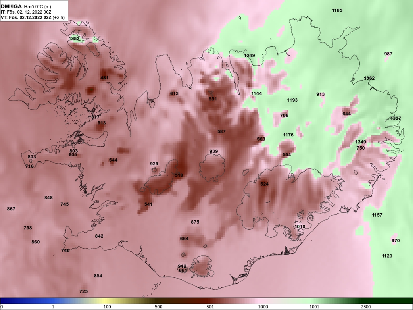Image resolution: width=413 pixels, height=310 pixels.
Task: Click the 758 value
Action: pos(28,228)
